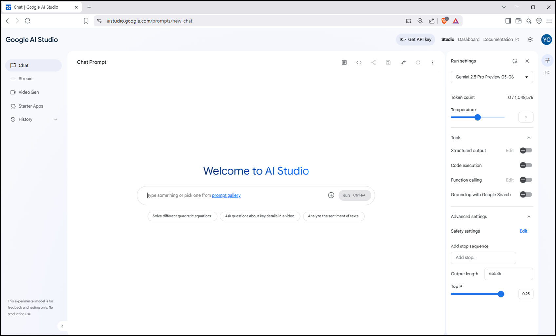Open the prompt gallery link
Image resolution: width=556 pixels, height=336 pixels.
pyautogui.click(x=226, y=195)
